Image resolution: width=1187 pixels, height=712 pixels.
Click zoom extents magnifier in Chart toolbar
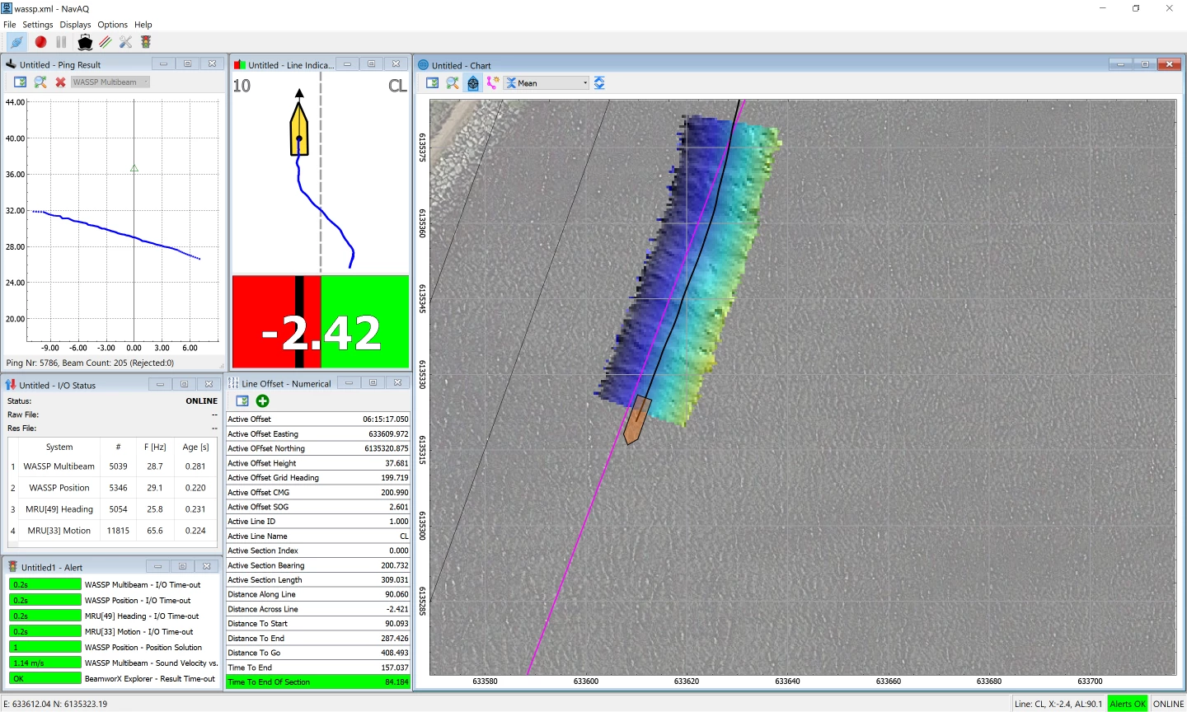click(453, 83)
